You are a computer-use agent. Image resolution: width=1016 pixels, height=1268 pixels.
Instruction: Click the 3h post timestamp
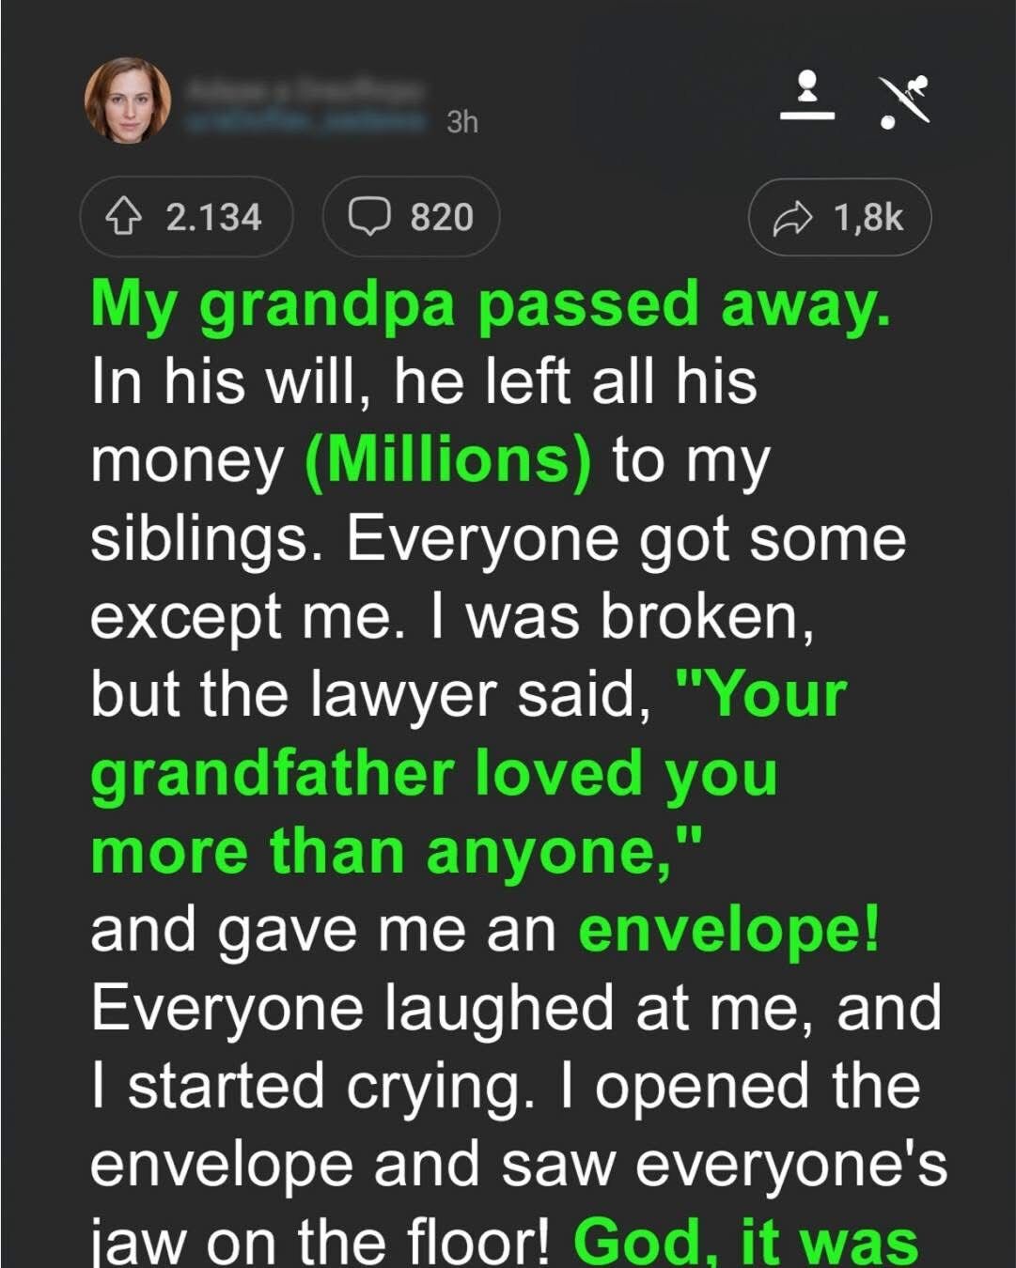pyautogui.click(x=462, y=122)
